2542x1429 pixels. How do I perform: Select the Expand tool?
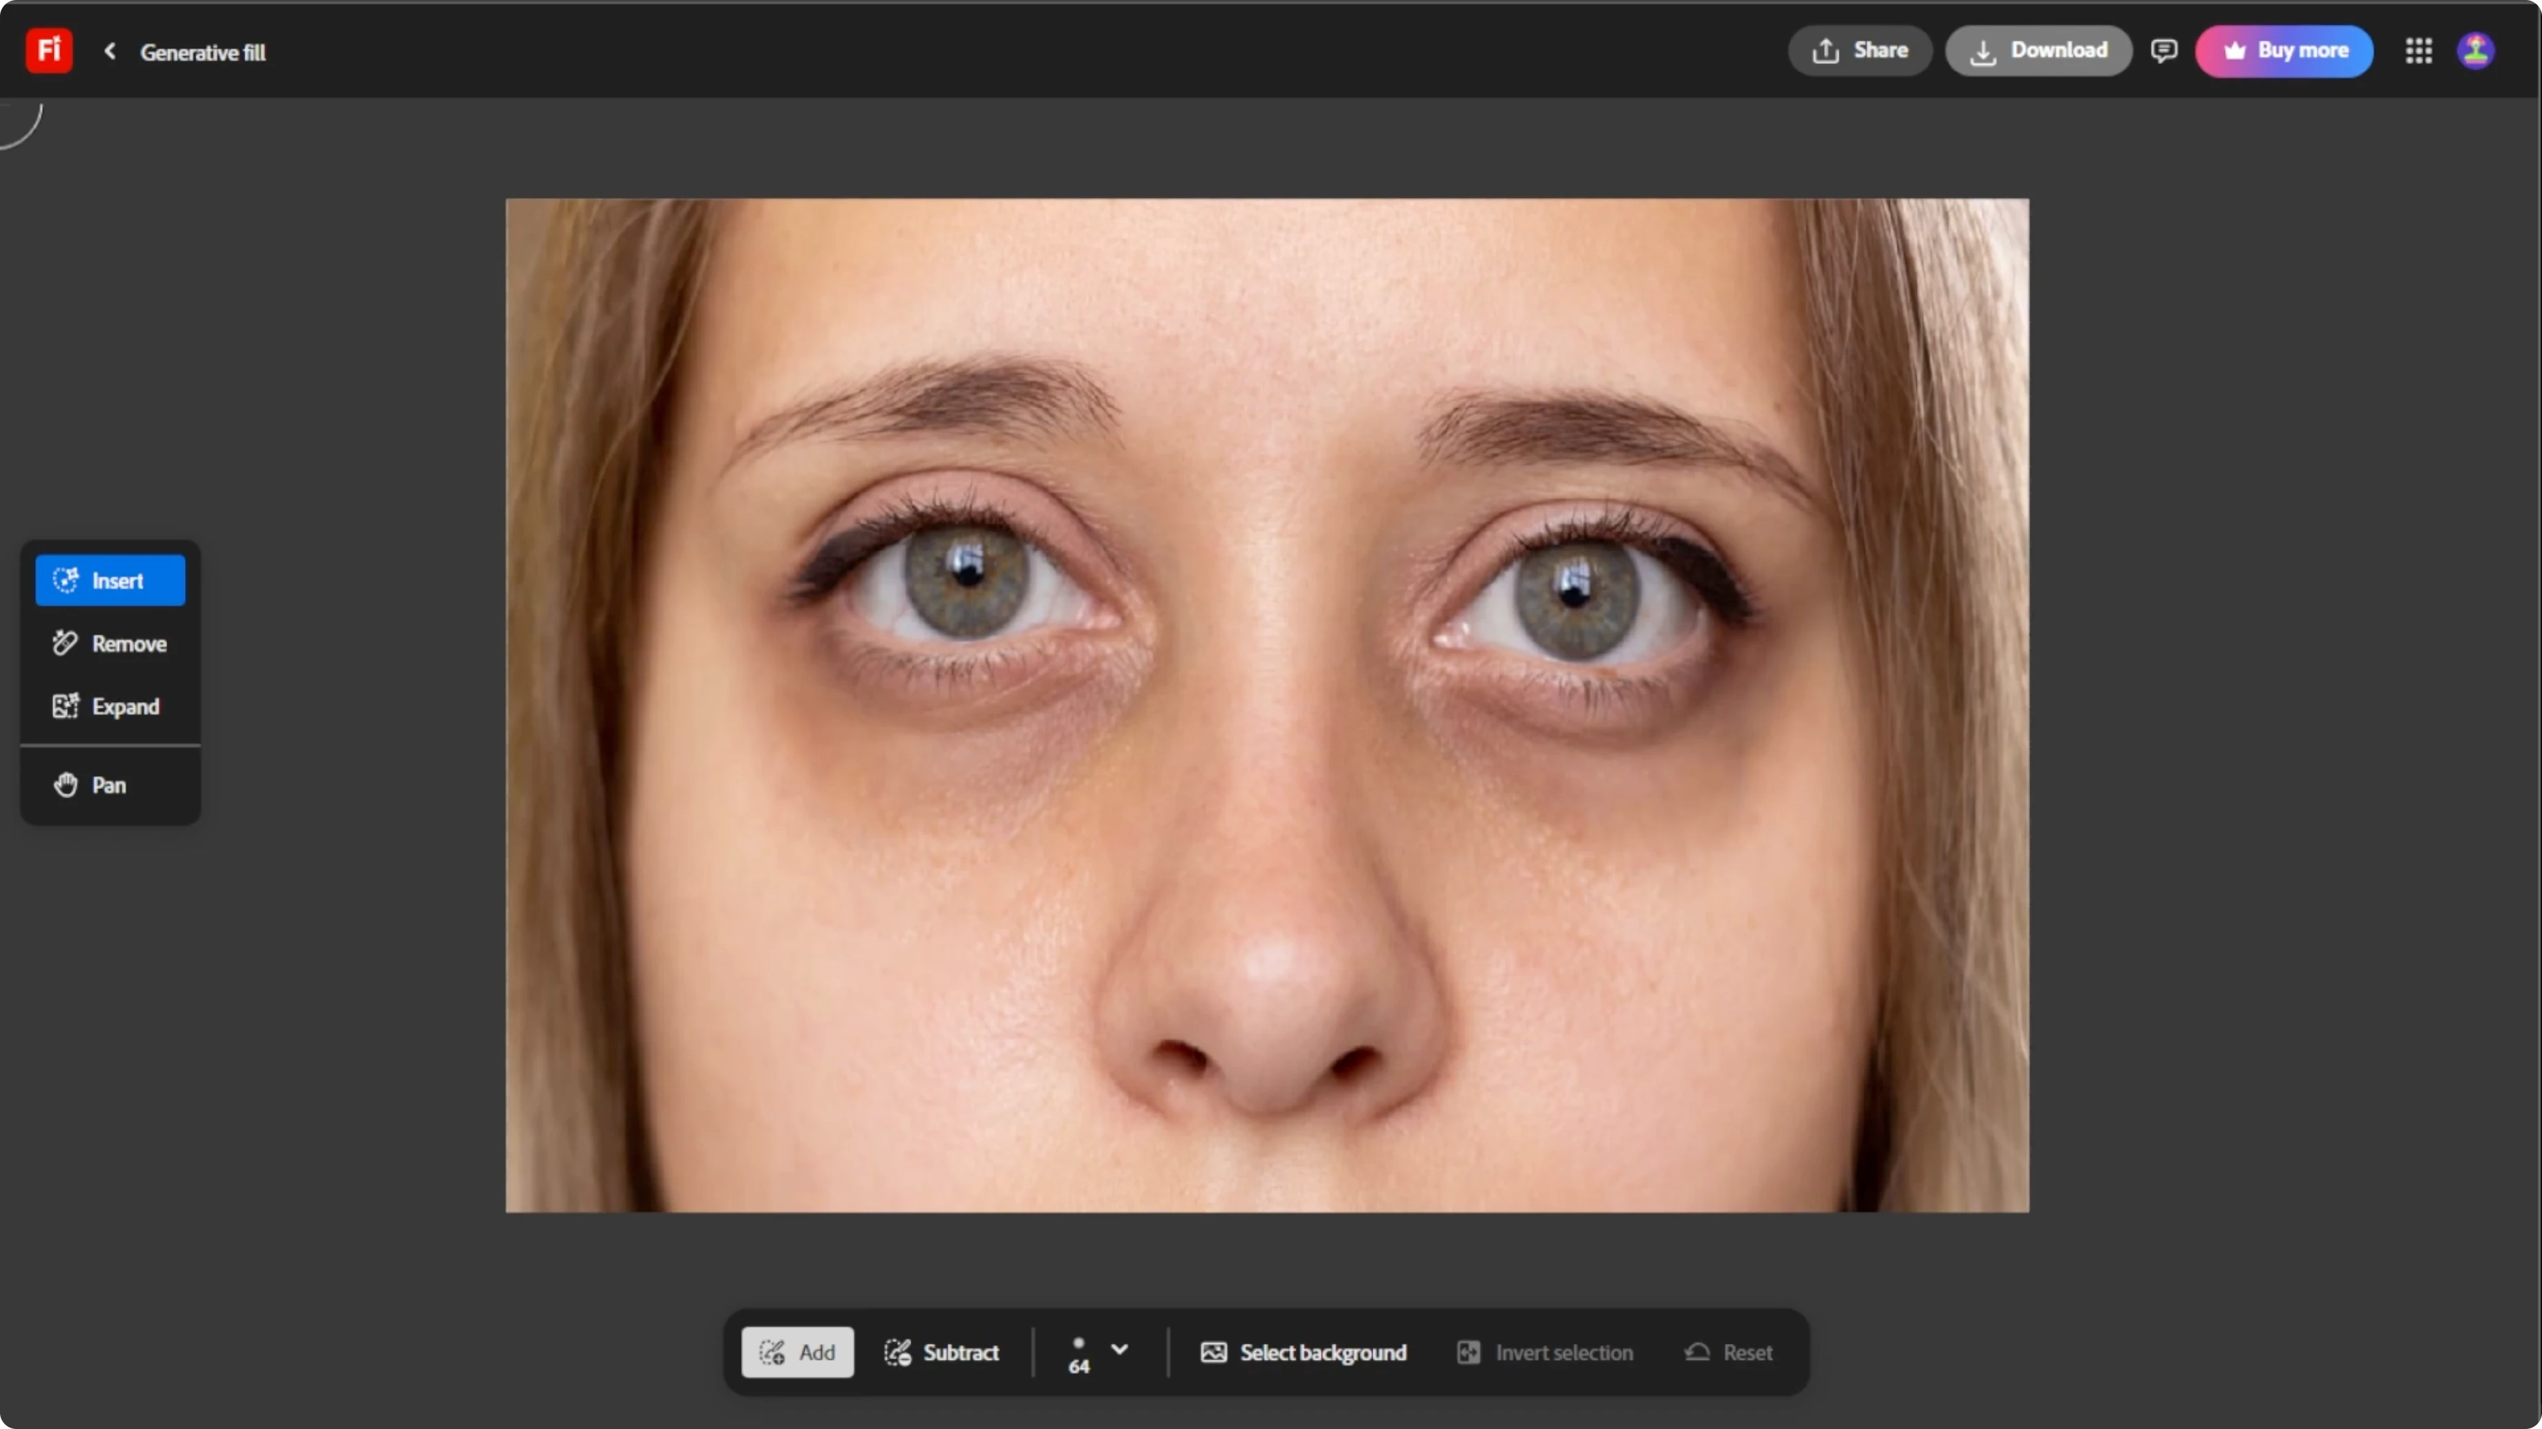click(110, 706)
